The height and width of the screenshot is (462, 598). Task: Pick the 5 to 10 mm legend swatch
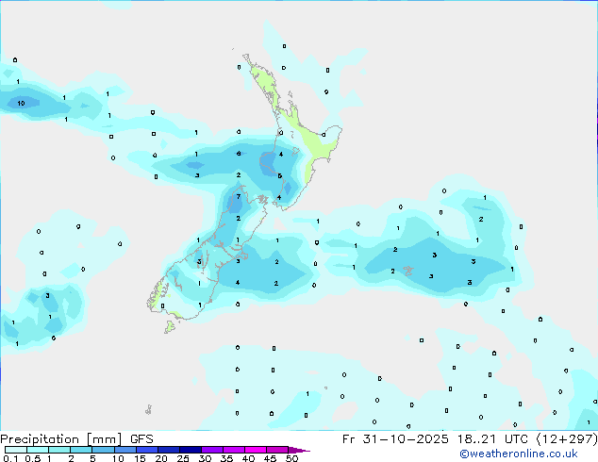[x=103, y=450]
